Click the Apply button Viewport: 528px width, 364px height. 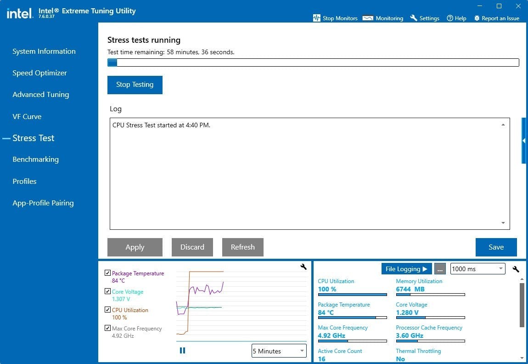135,247
